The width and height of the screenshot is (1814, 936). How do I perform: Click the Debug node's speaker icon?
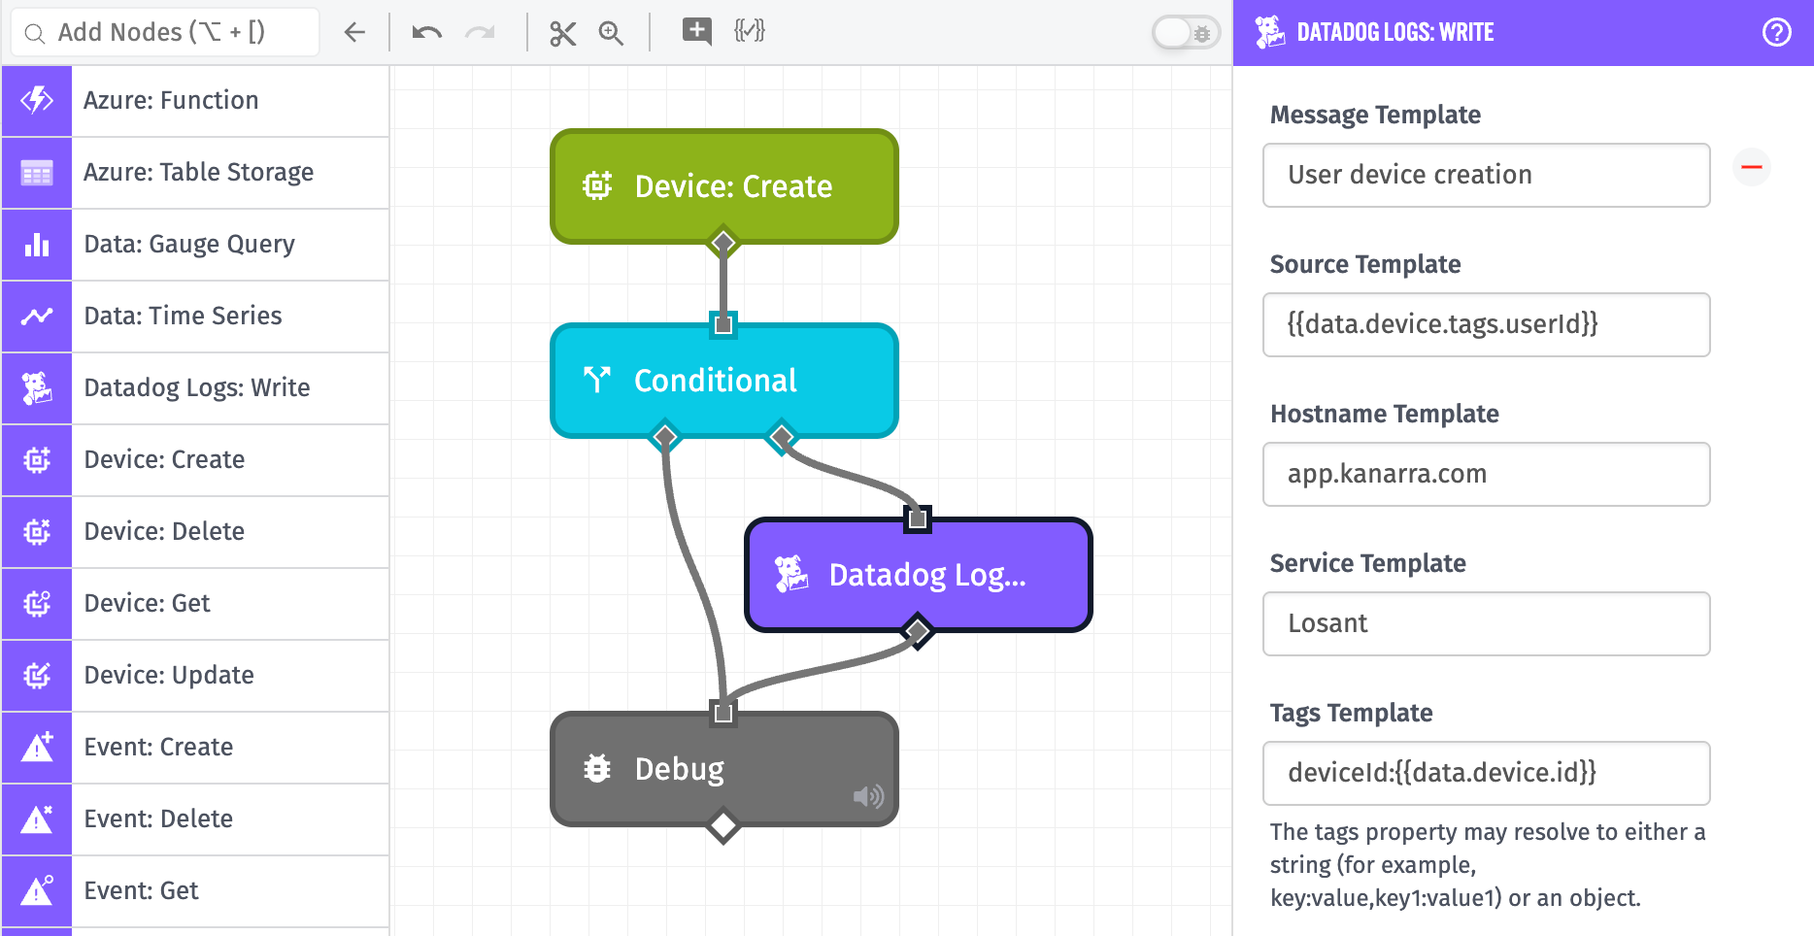tap(868, 797)
